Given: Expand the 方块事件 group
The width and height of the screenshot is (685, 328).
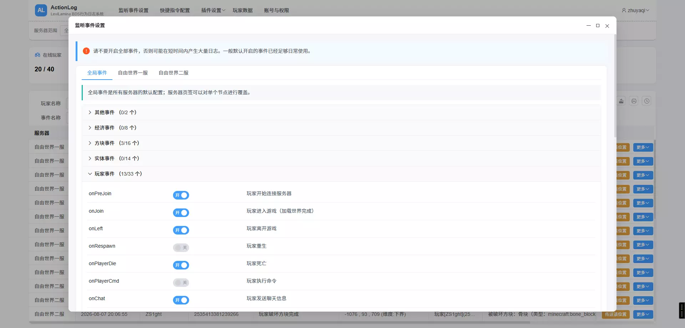Looking at the screenshot, I should tap(341, 143).
